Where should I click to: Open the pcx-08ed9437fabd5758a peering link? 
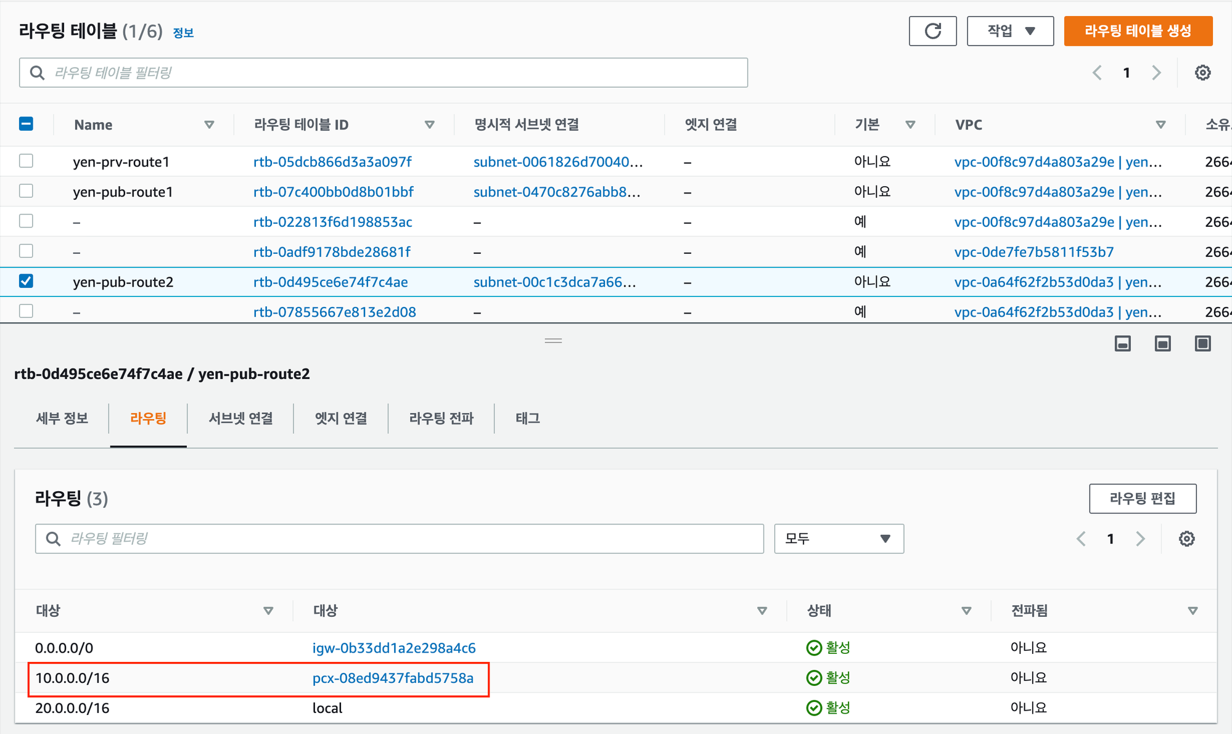(x=393, y=678)
